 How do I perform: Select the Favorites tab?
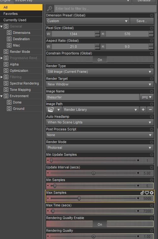click(x=21, y=14)
